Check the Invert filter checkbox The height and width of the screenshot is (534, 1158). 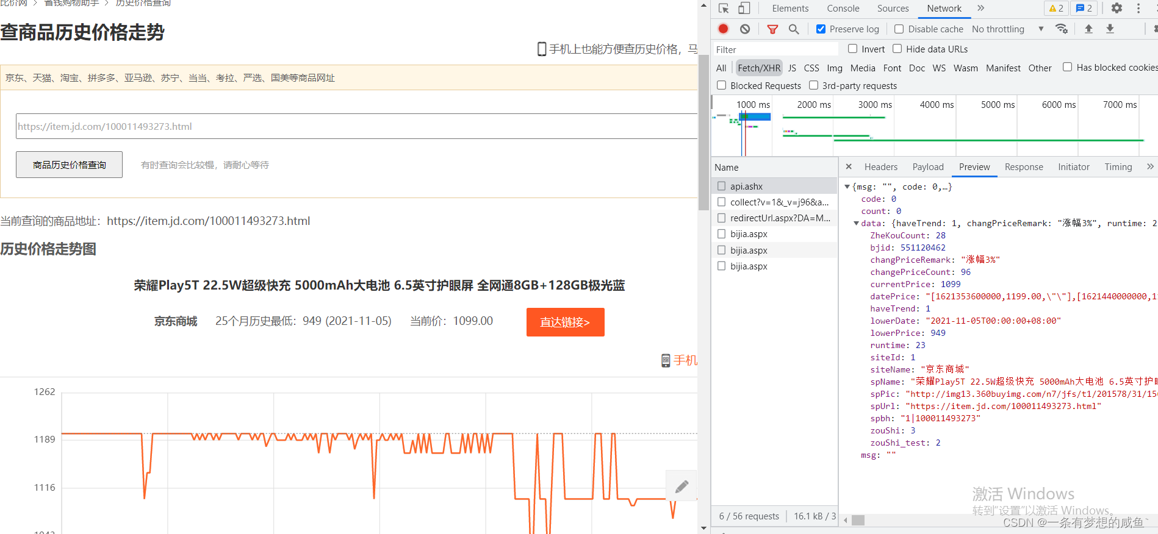(852, 49)
